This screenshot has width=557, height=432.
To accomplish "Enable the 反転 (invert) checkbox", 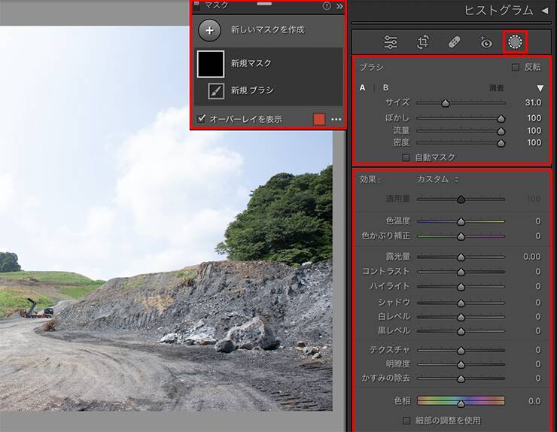I will (516, 67).
